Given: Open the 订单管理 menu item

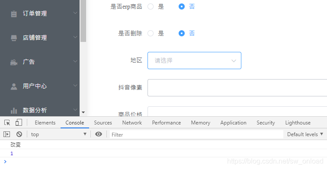Looking at the screenshot, I should (x=40, y=14).
